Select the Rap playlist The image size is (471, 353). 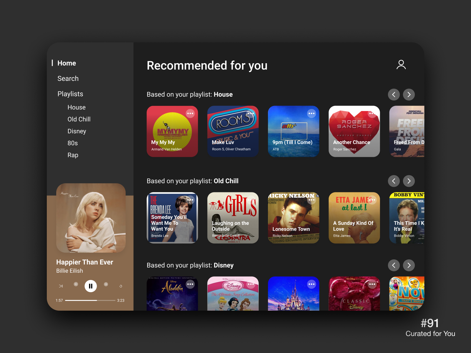pos(73,155)
